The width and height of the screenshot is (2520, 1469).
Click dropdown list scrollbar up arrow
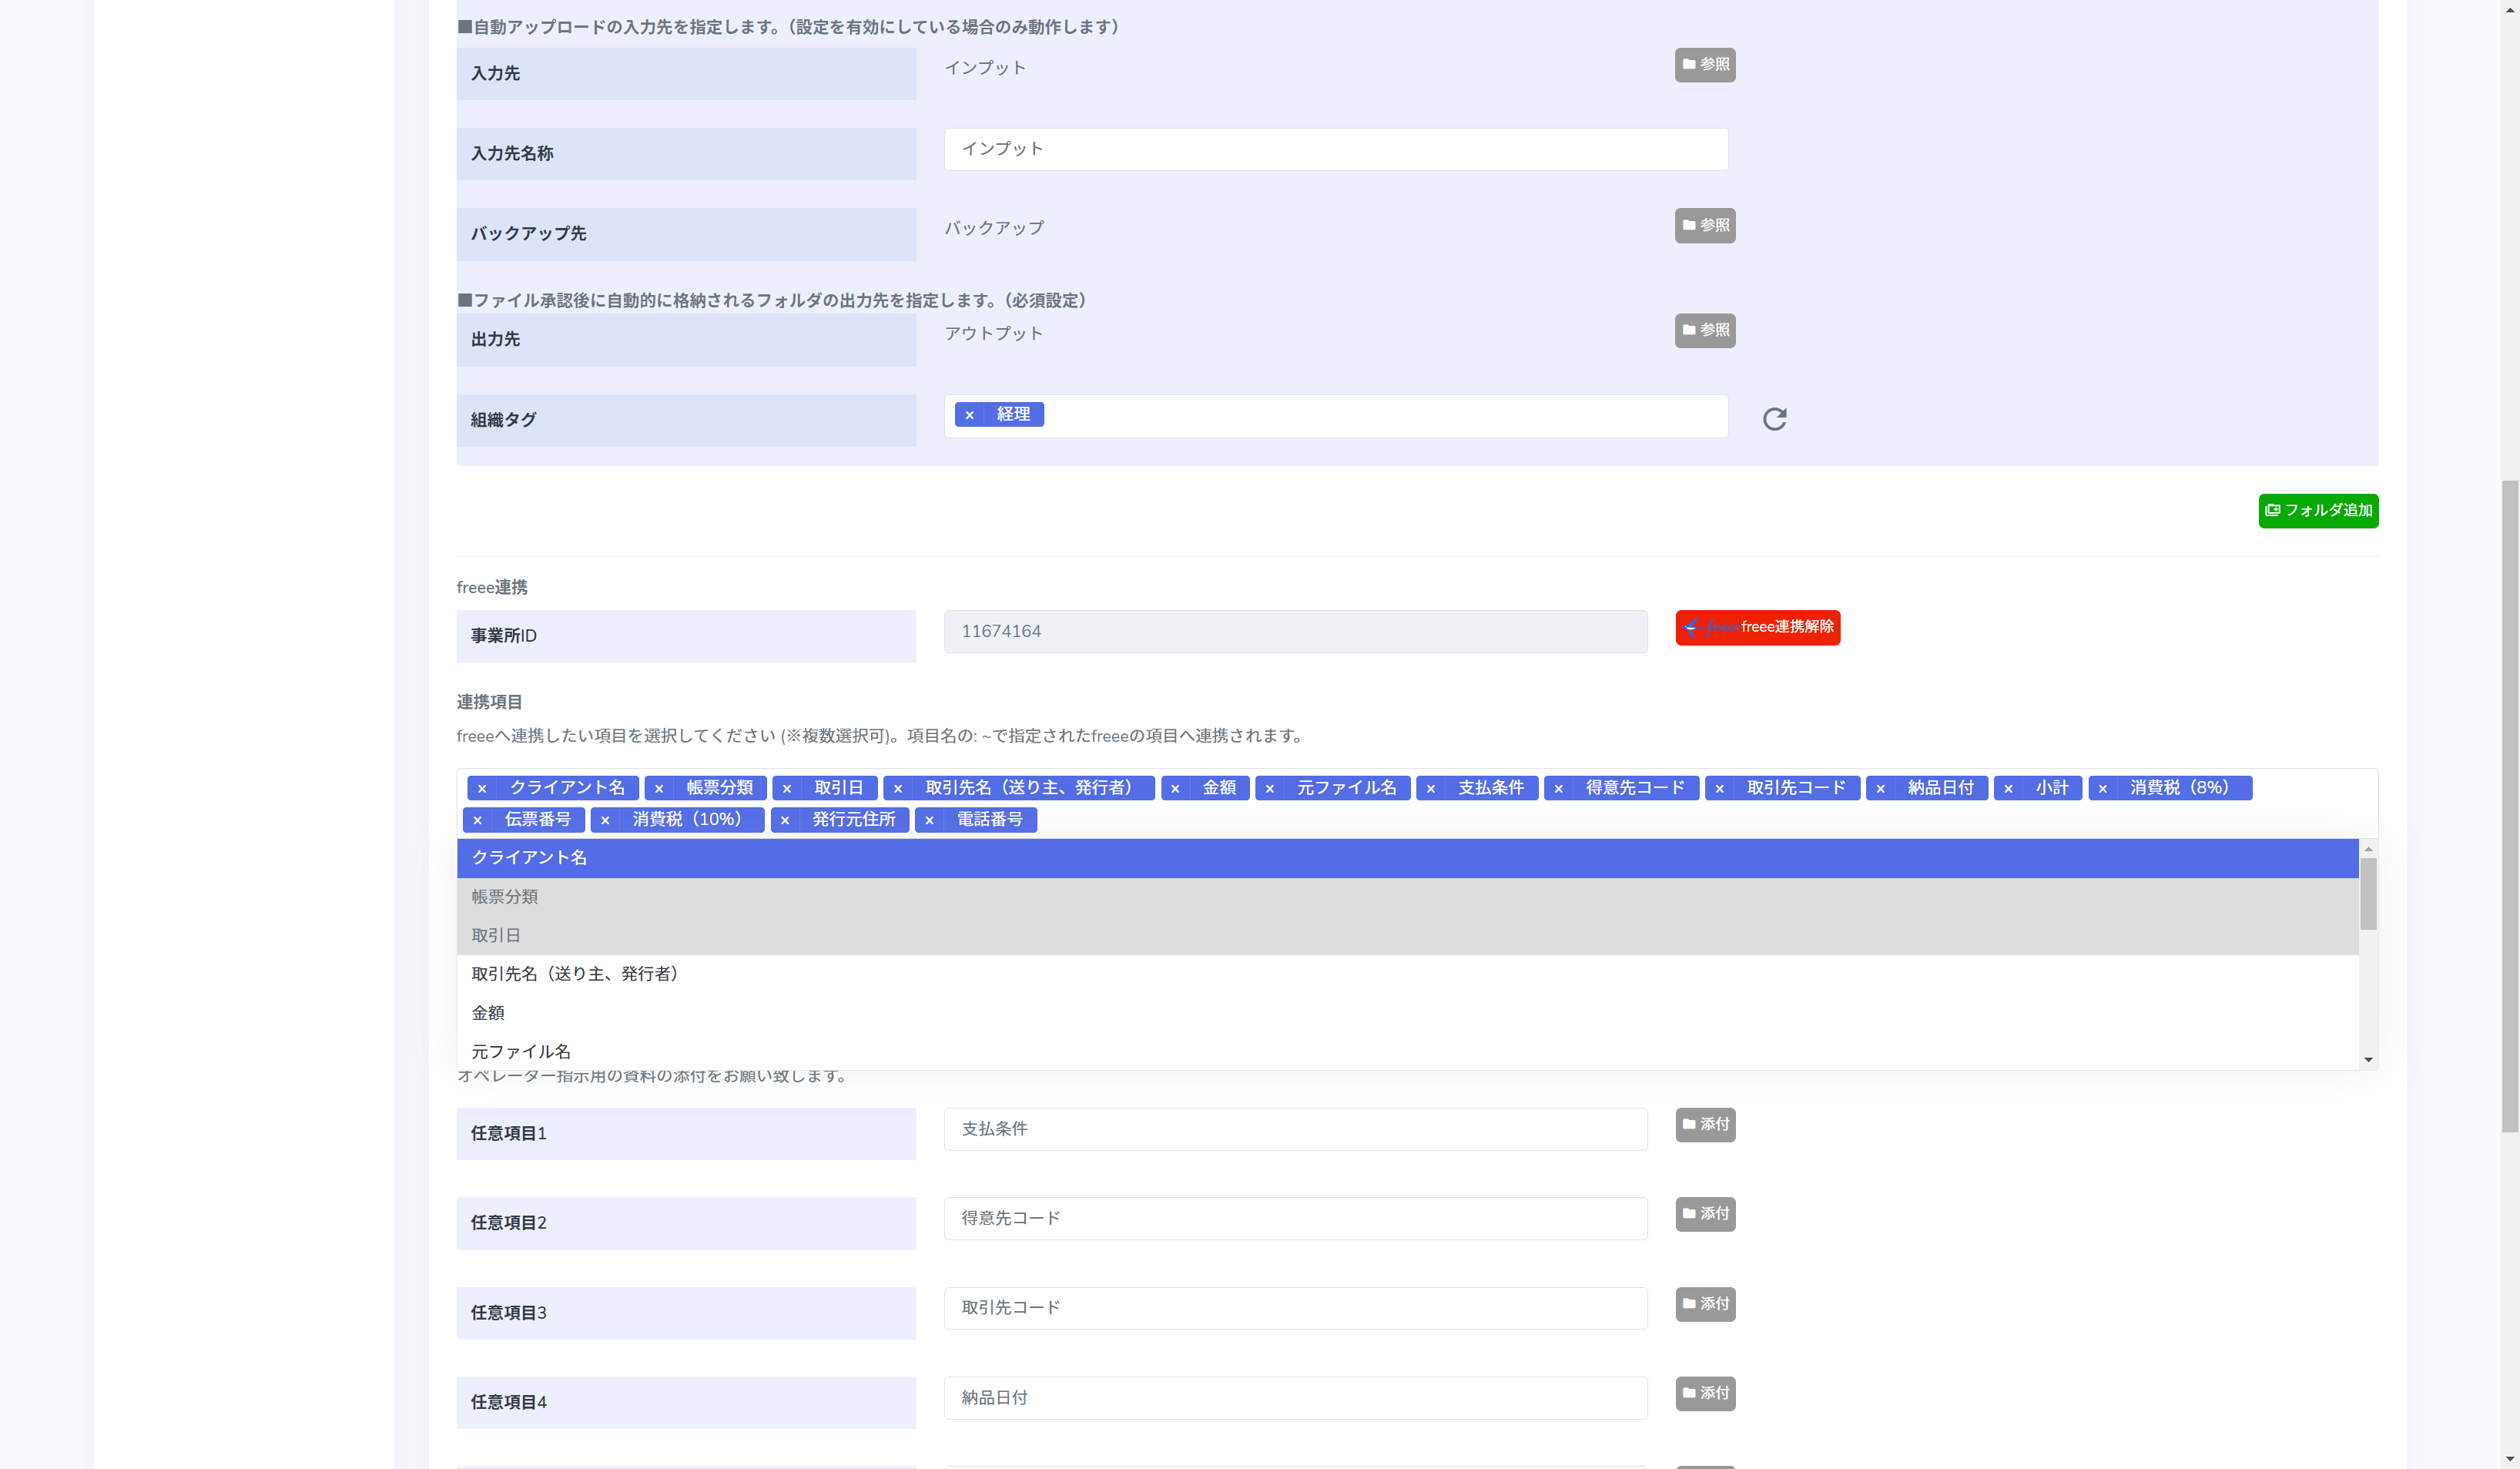(2368, 849)
